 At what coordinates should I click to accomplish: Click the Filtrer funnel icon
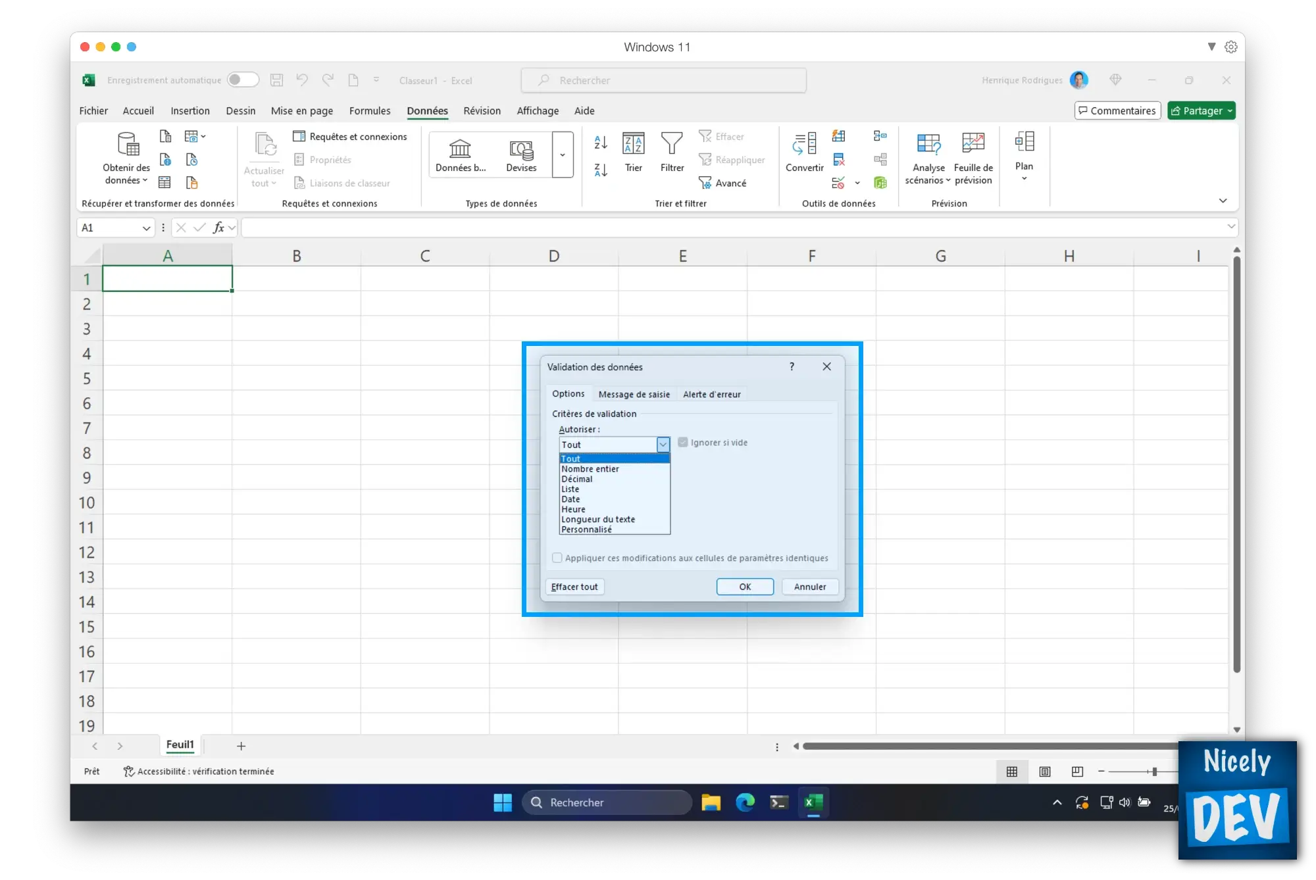click(x=672, y=143)
